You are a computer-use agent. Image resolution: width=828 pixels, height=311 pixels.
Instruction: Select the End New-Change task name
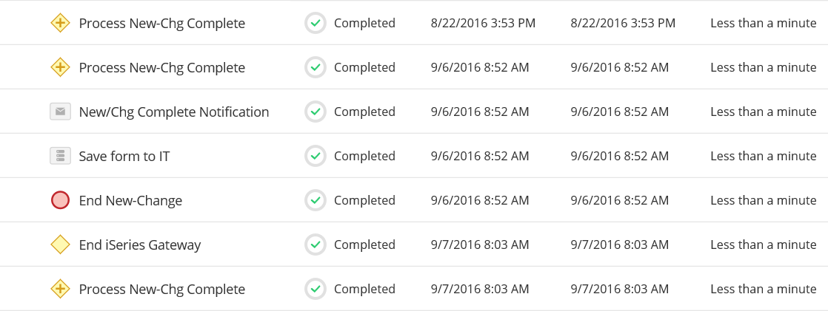130,201
